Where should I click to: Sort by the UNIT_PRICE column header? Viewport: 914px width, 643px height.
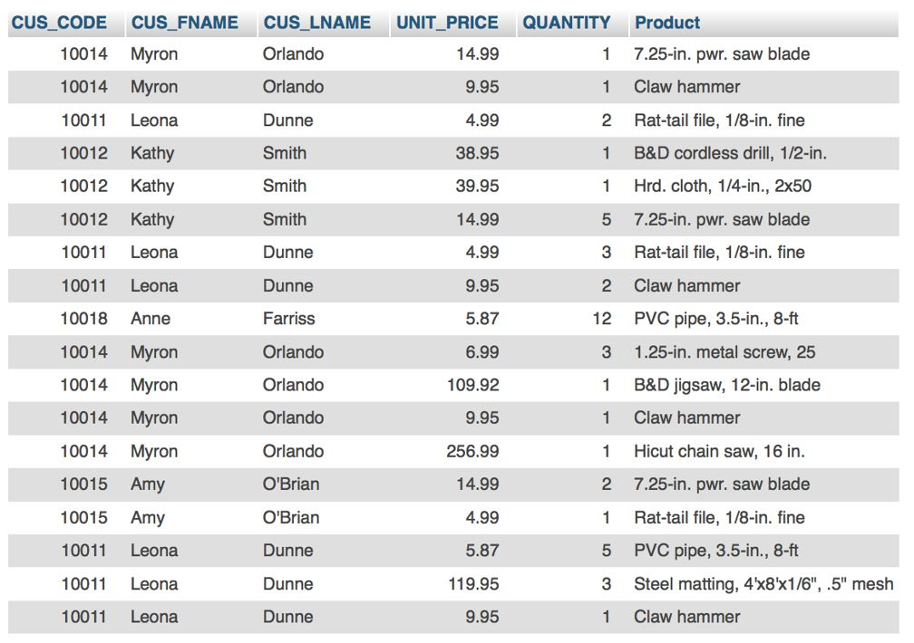pos(447,23)
